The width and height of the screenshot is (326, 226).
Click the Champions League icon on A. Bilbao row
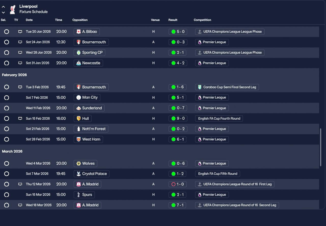tap(200, 32)
